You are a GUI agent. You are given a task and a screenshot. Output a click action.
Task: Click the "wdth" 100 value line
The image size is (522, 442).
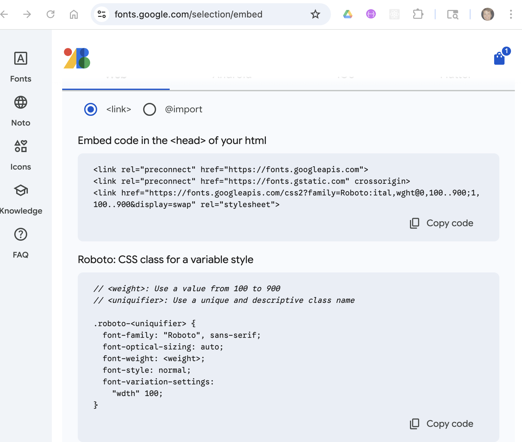click(137, 393)
